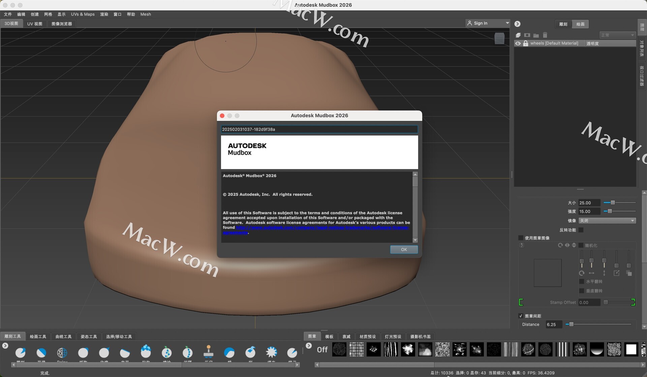Viewport: 647px width, 377px height.
Task: Switch to the 模板 tab
Action: (329, 337)
